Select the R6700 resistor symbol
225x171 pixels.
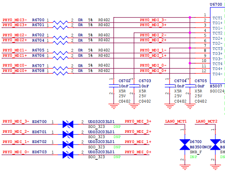click(60, 22)
